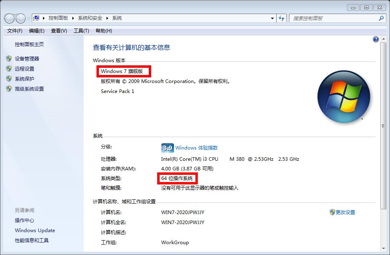Screen dimensions: 390x255
Task: Click the 没有可用于此显示器的笔或触控输入 text
Action: click(200, 188)
